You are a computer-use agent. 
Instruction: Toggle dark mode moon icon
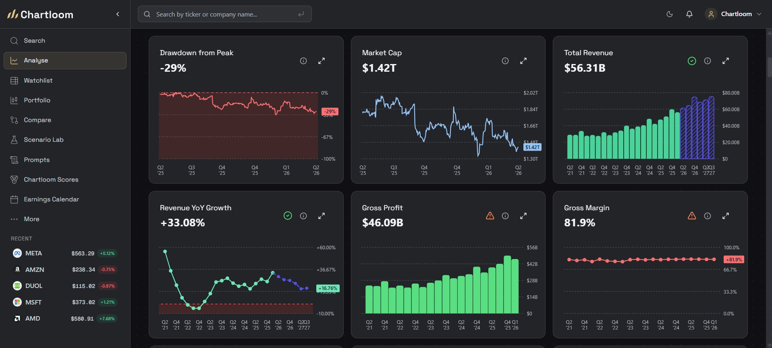[670, 14]
